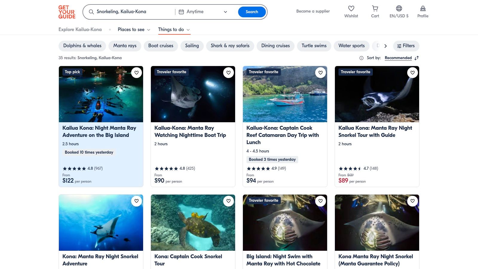
Task: Wishlist Kona: Manta Ray Night Snorkel Adventure
Action: pyautogui.click(x=137, y=201)
